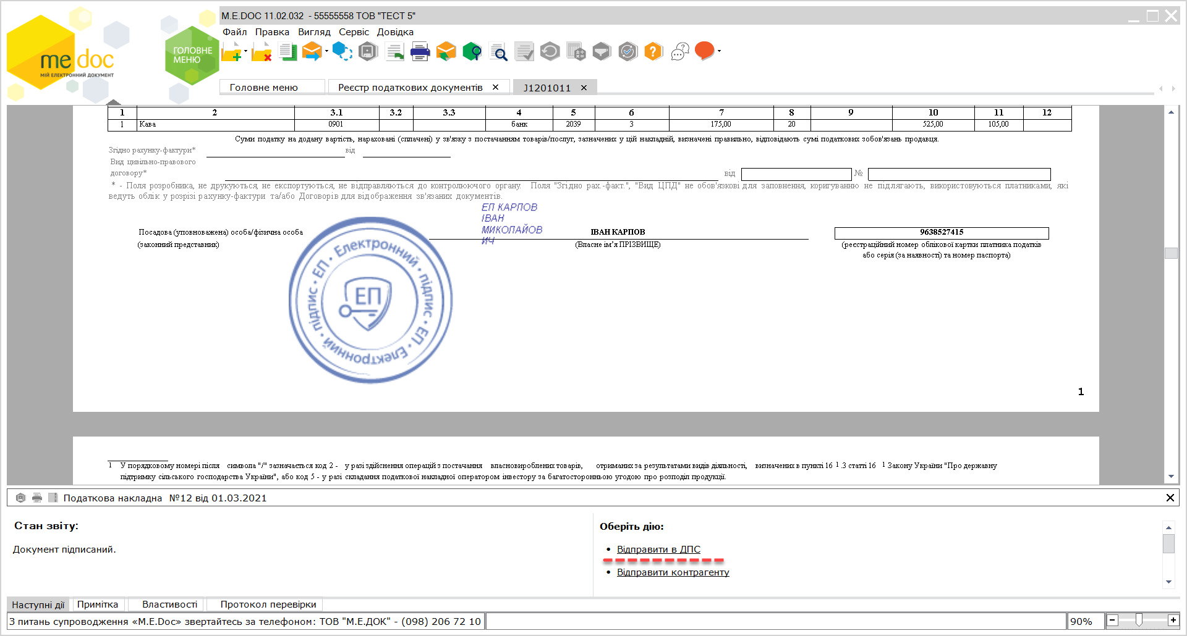Screen dimensions: 1187x636
Task: Click the blue printer icon
Action: click(420, 52)
